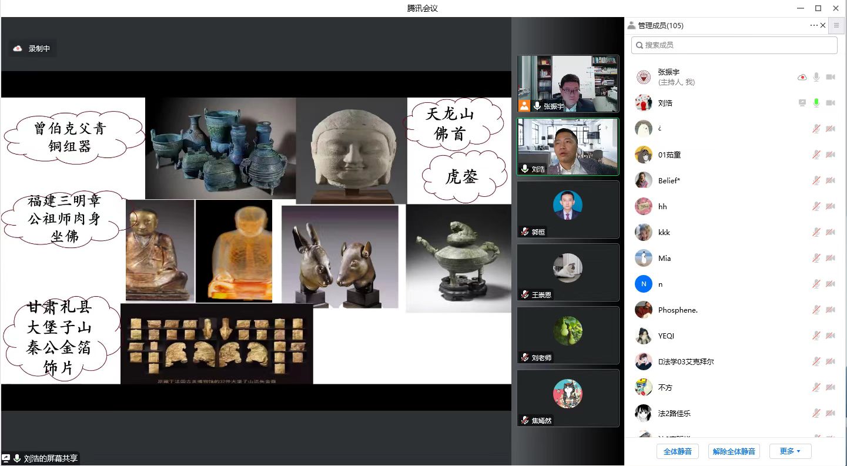Close the 管理成员 member panel
The height and width of the screenshot is (466, 847).
click(x=823, y=25)
